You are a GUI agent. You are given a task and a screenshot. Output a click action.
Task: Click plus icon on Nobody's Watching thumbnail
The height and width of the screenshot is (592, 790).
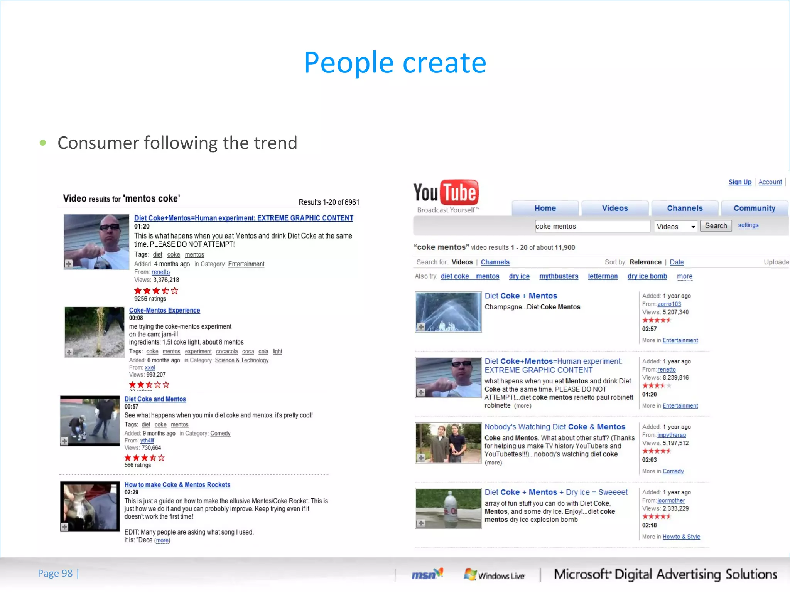(x=421, y=458)
